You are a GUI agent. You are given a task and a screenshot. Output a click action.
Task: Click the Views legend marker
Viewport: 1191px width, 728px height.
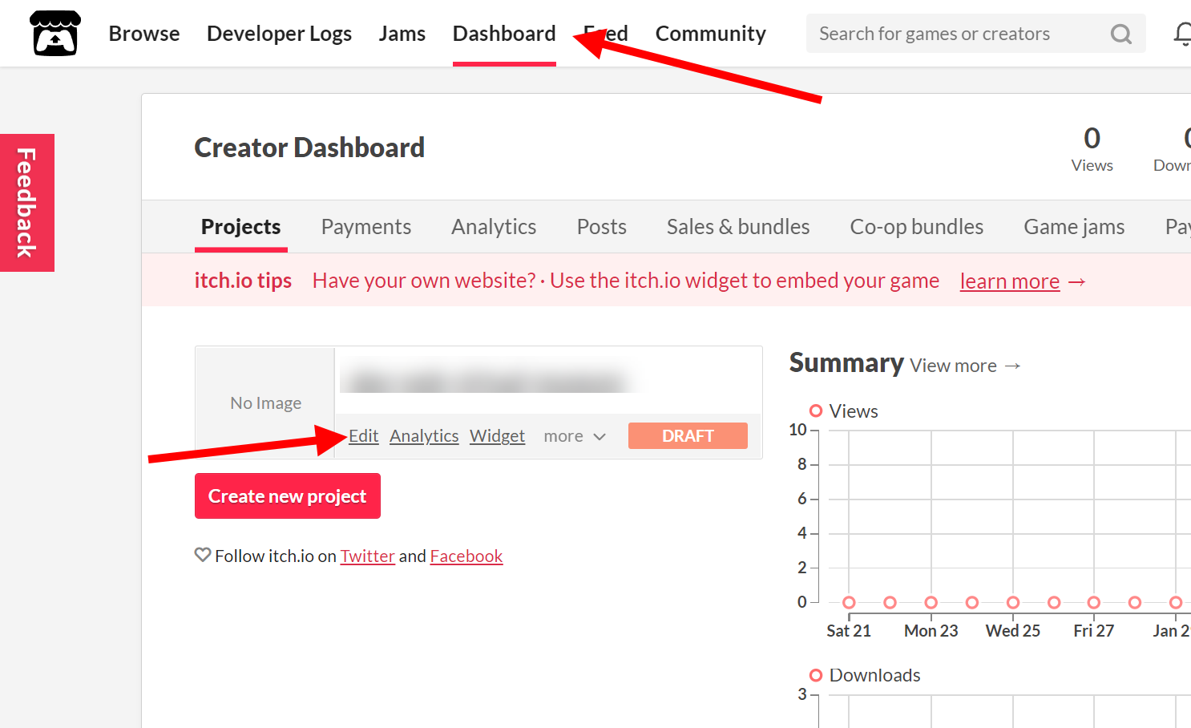pyautogui.click(x=816, y=411)
